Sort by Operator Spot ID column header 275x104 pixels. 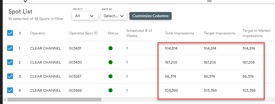tap(83, 33)
